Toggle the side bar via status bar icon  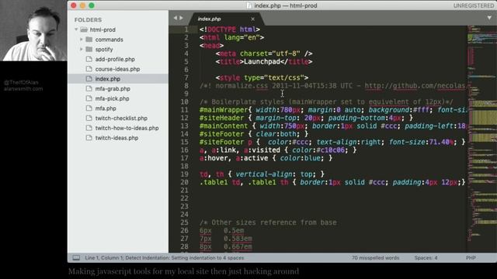click(76, 258)
